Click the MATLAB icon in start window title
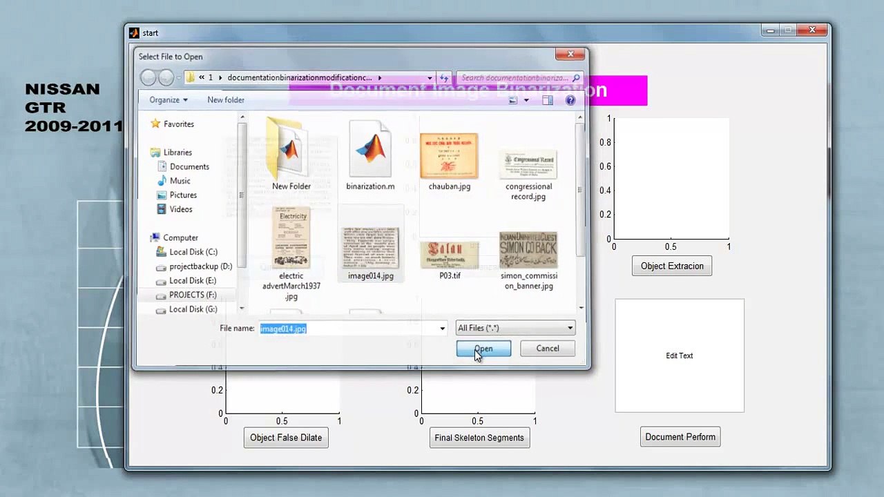The height and width of the screenshot is (497, 884). point(135,32)
